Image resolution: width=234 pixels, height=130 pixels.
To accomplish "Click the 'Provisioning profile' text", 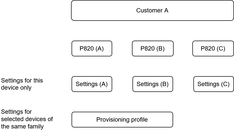I will point(122,120).
